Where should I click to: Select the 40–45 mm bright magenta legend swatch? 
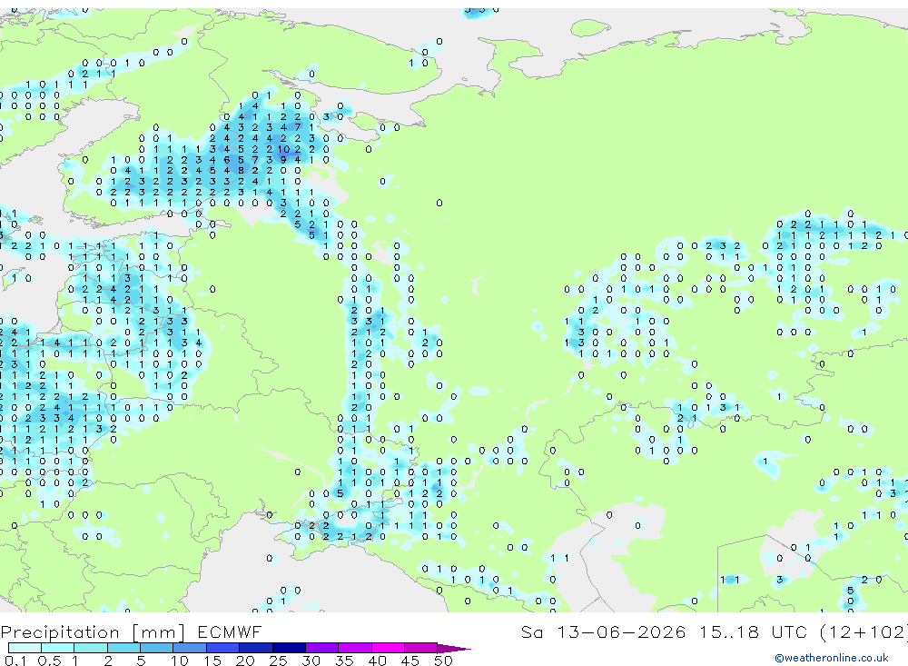(389, 648)
